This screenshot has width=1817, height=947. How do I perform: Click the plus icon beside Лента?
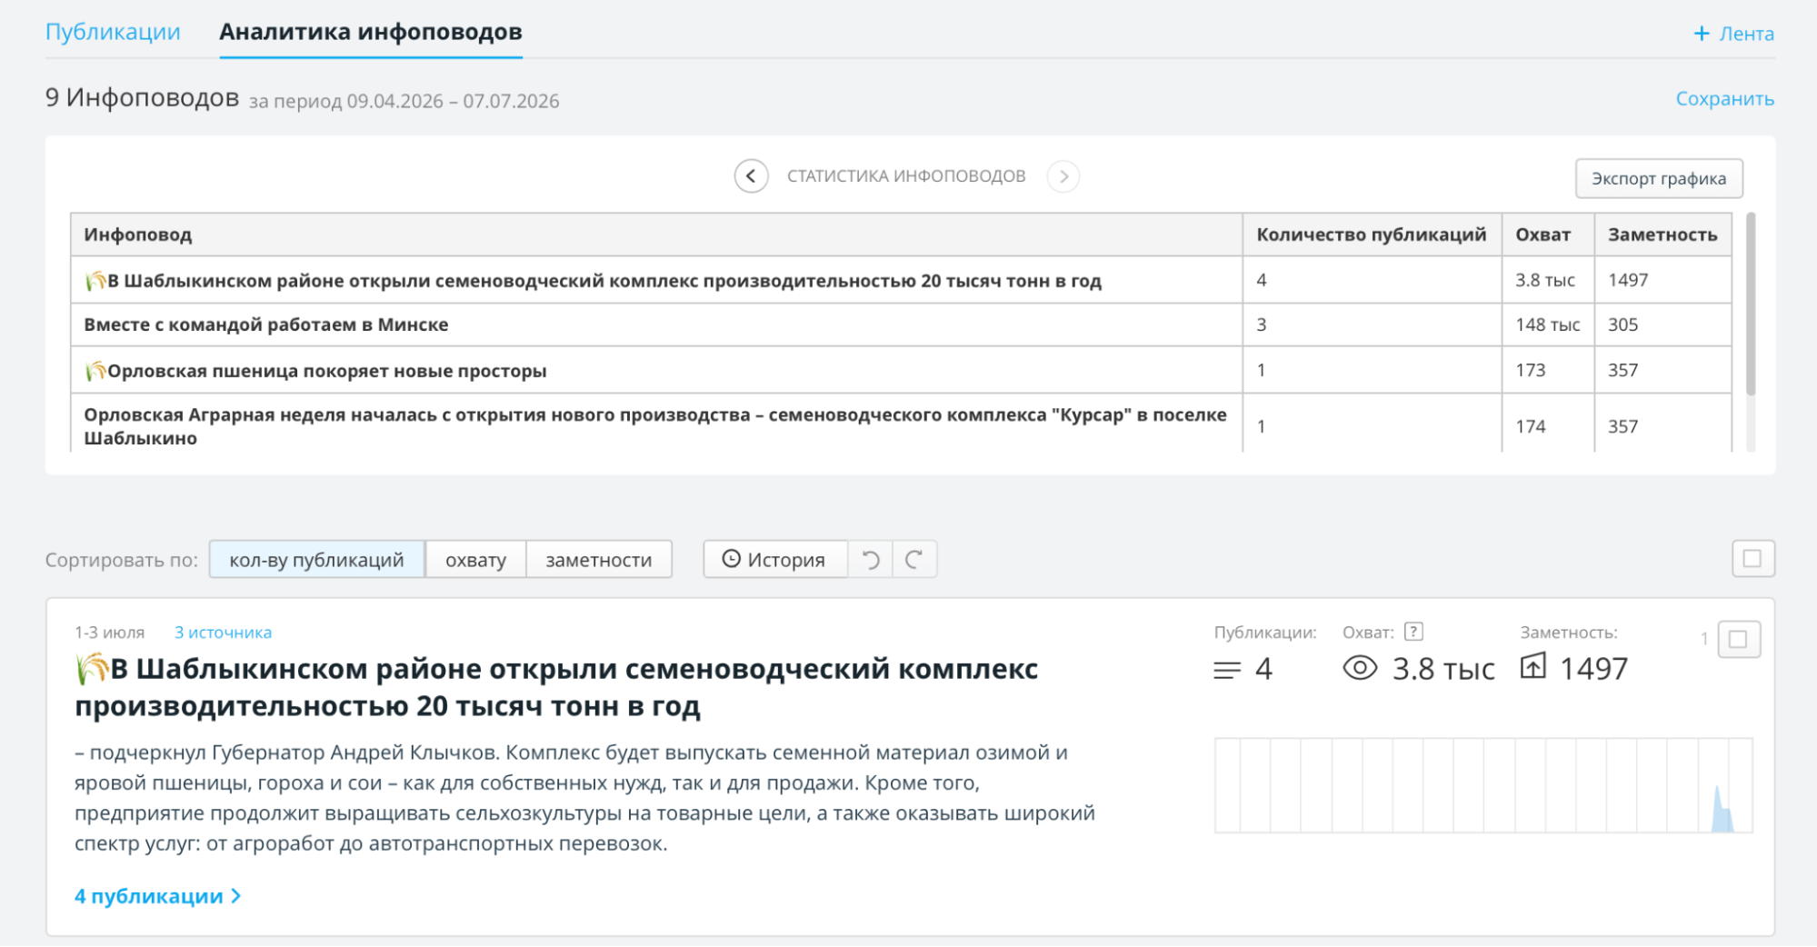tap(1702, 34)
